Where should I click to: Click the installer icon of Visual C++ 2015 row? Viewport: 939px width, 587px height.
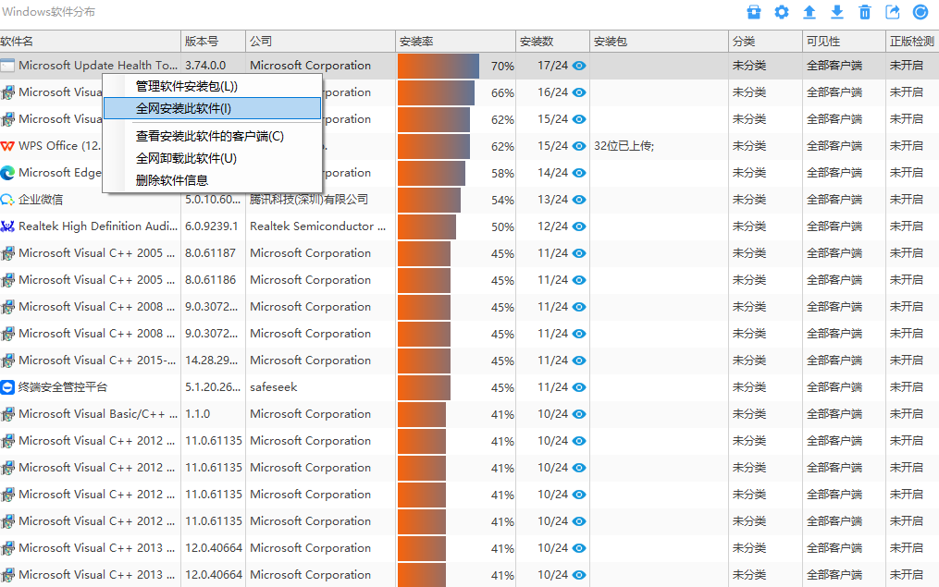click(x=7, y=361)
